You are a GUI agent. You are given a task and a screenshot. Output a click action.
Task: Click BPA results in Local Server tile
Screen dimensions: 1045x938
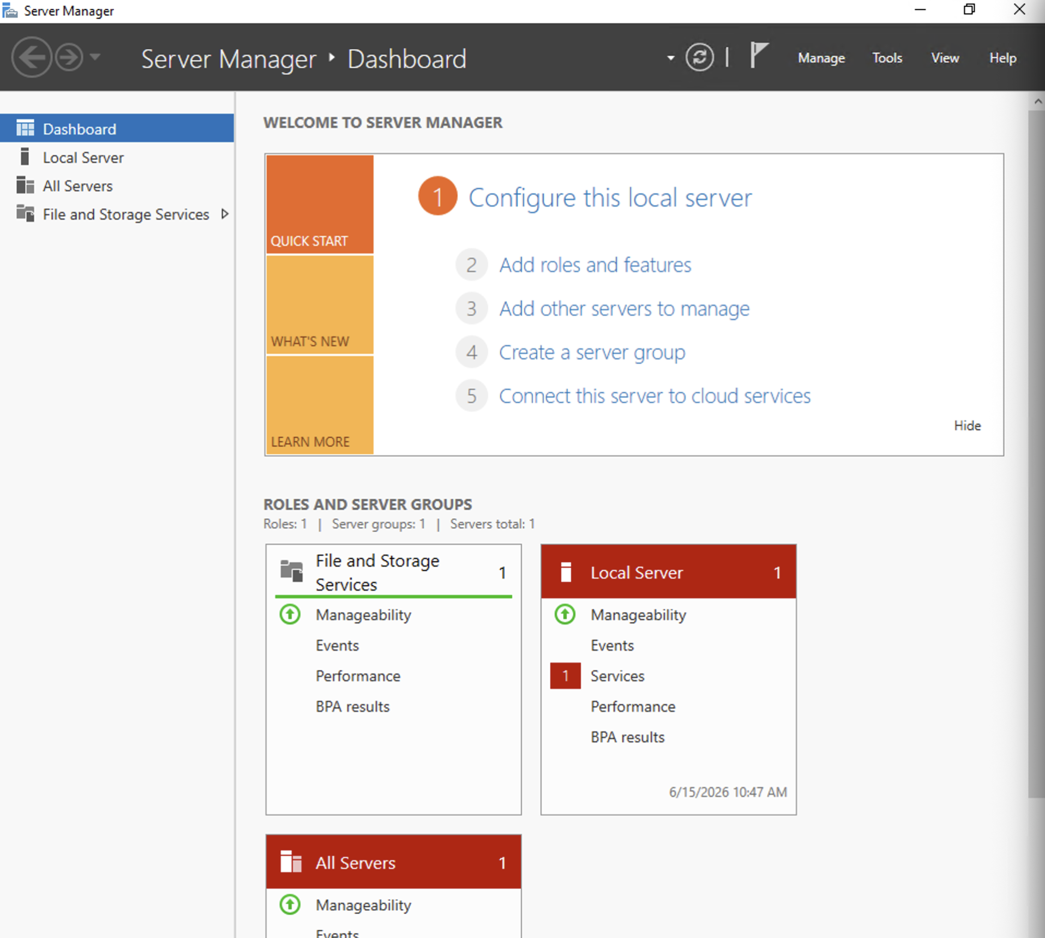(627, 737)
